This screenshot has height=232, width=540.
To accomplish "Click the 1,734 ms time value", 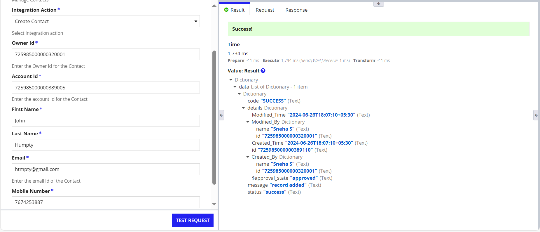I will (x=238, y=53).
